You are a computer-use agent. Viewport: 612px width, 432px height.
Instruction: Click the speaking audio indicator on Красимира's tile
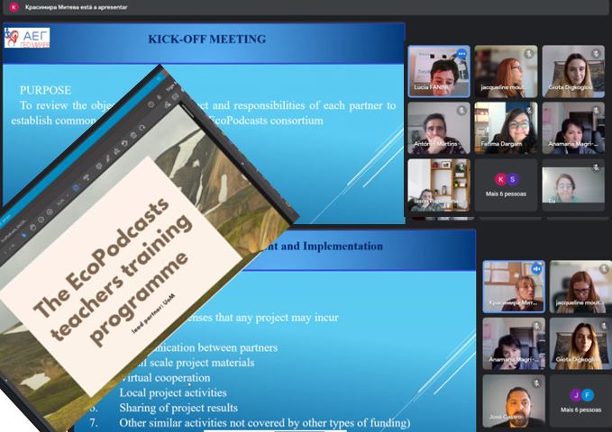(535, 268)
